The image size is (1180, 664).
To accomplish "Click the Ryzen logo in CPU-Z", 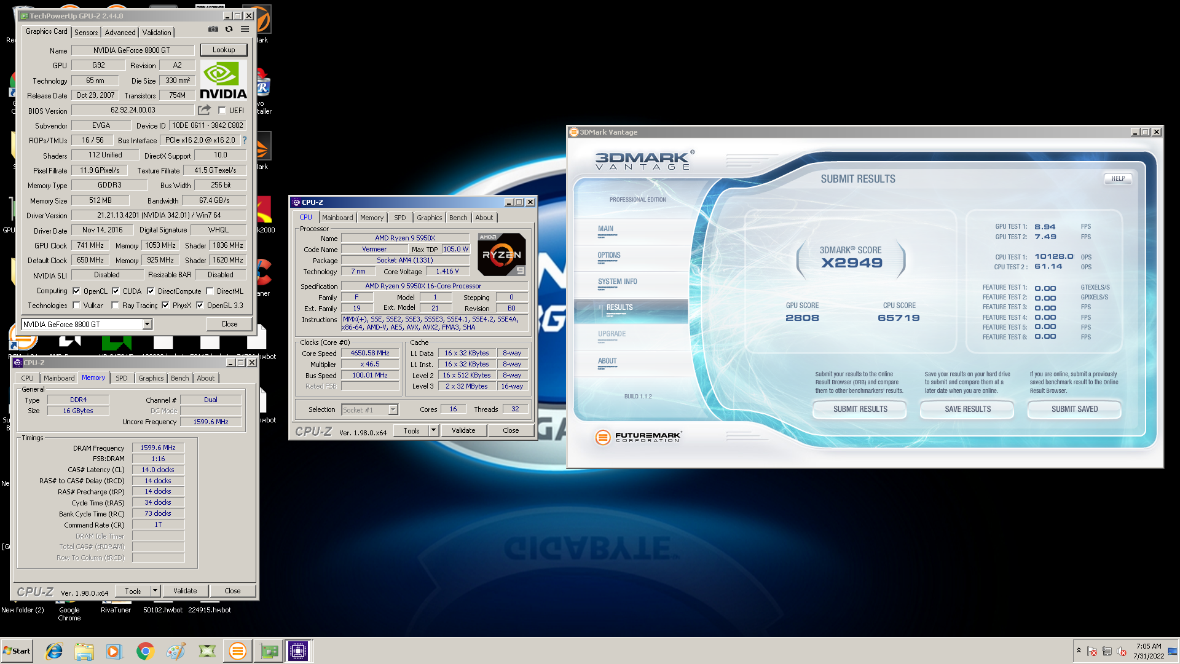I will [502, 255].
